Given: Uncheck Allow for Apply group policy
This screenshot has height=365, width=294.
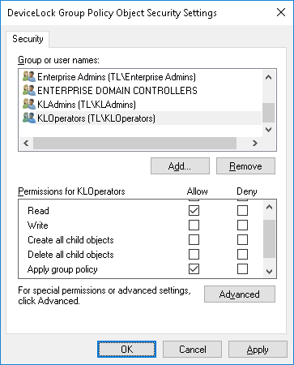Looking at the screenshot, I should click(194, 269).
